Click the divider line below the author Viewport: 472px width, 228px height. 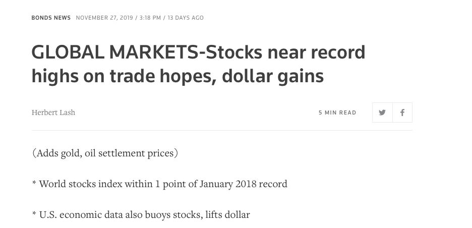click(x=222, y=131)
